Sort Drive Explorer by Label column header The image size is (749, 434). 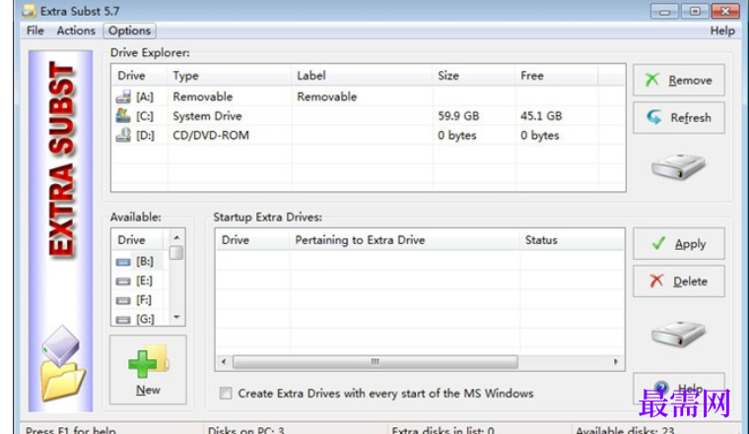[362, 76]
